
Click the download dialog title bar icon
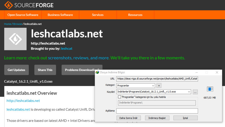[97, 72]
